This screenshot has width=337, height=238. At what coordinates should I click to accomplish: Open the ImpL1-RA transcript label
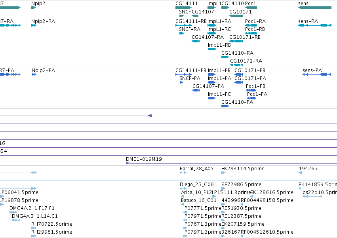click(x=219, y=21)
